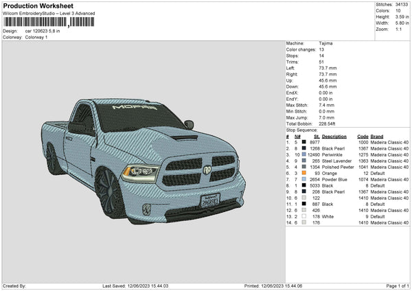Click the 'White' description text in row 13

(x=328, y=217)
